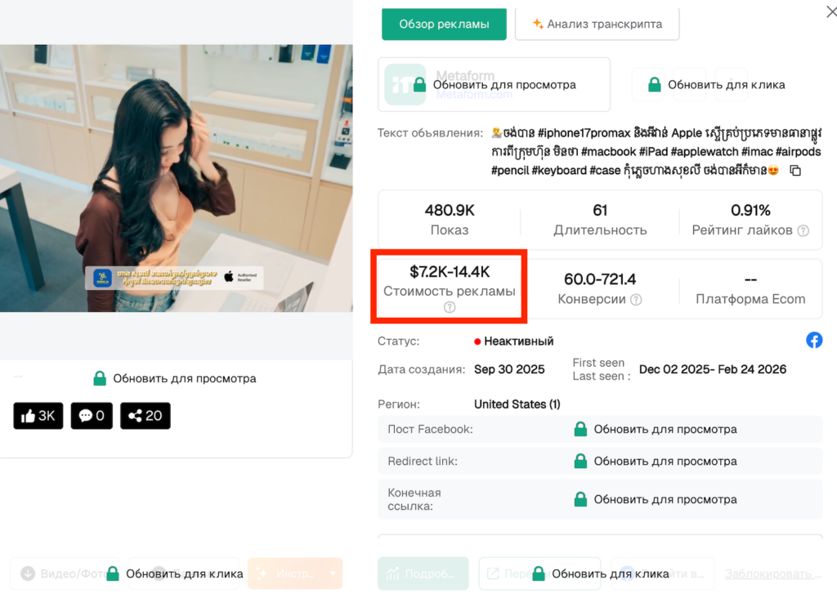This screenshot has height=598, width=837.
Task: Click lock icon in Пост Facebook row
Action: [580, 429]
